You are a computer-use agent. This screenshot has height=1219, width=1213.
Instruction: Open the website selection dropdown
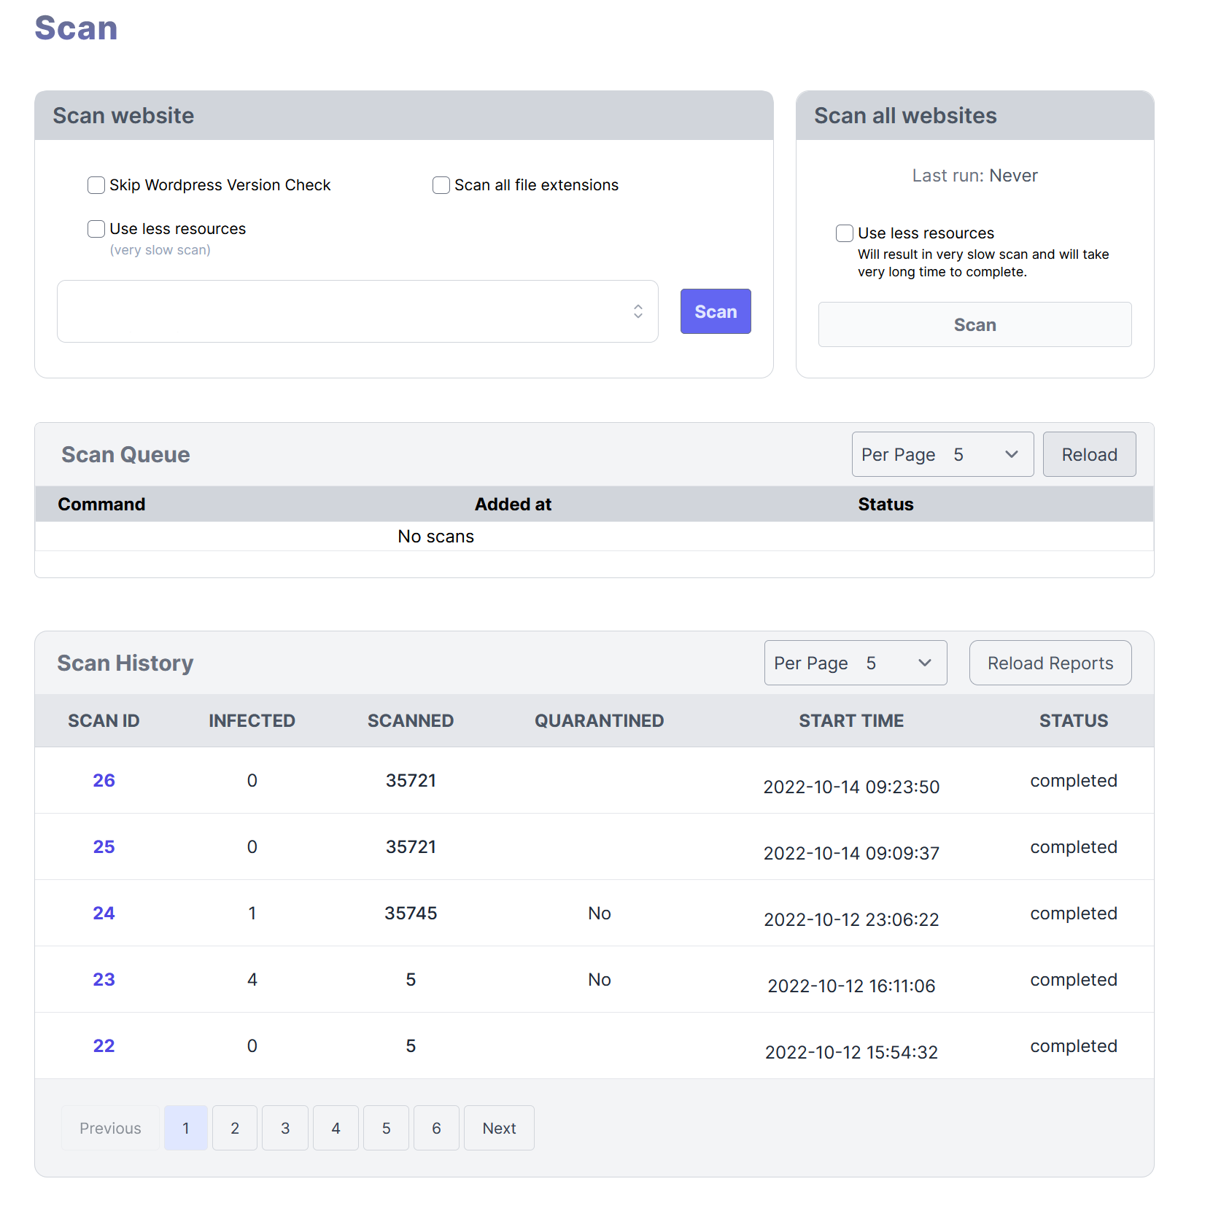(357, 311)
